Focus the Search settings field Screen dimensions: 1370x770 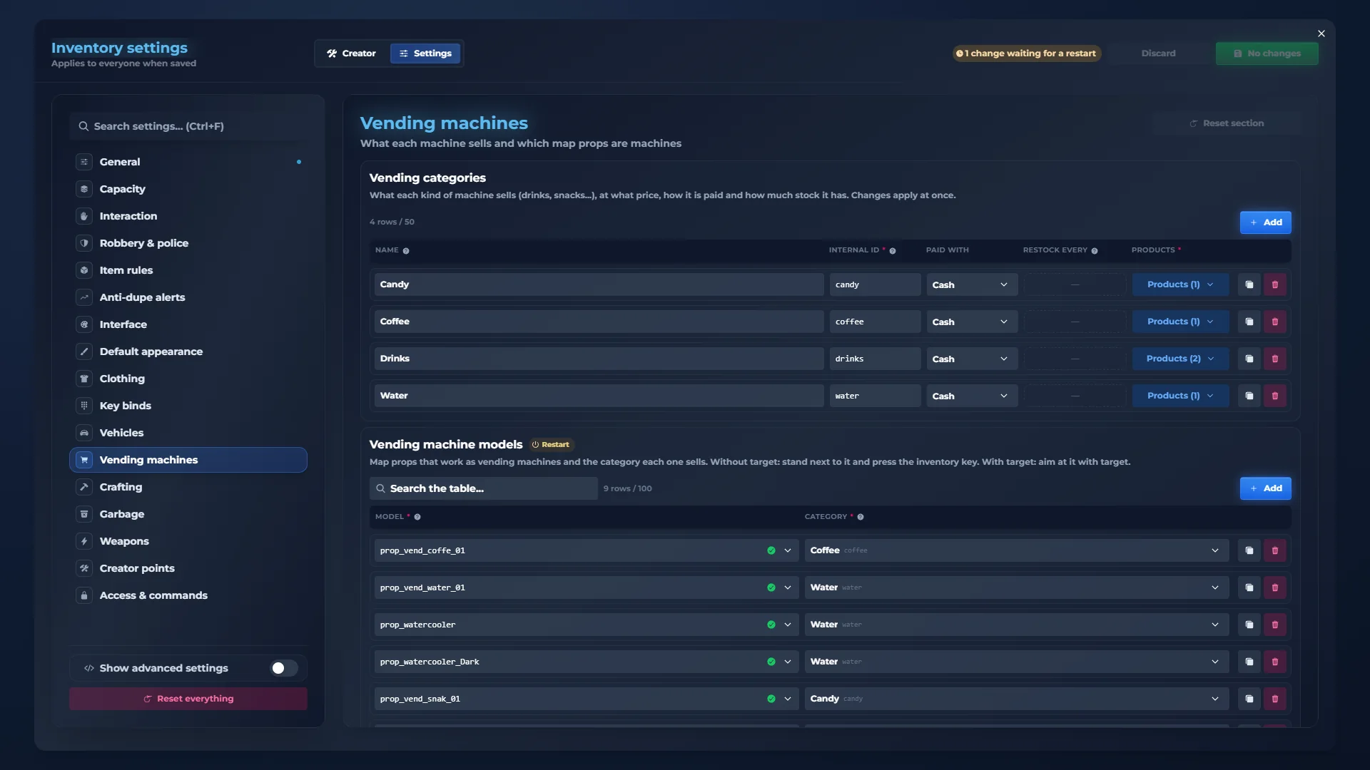(188, 126)
